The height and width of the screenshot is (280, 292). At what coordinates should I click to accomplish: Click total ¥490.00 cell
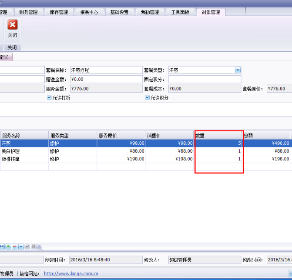tap(266, 143)
